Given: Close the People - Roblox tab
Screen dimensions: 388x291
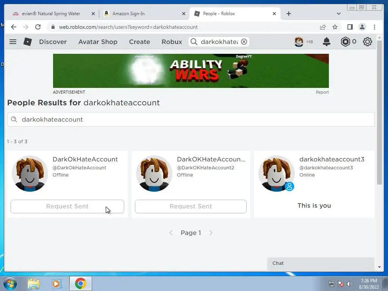Looking at the screenshot, I should point(274,14).
